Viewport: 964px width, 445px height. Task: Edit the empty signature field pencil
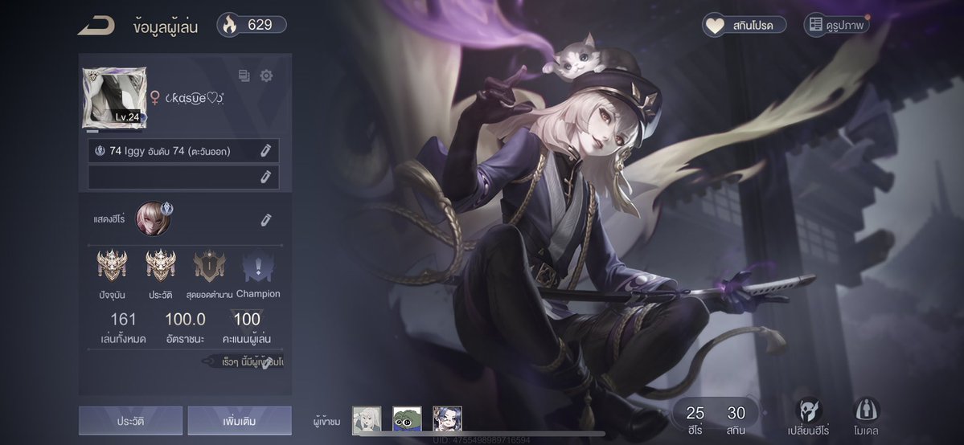[x=265, y=177]
